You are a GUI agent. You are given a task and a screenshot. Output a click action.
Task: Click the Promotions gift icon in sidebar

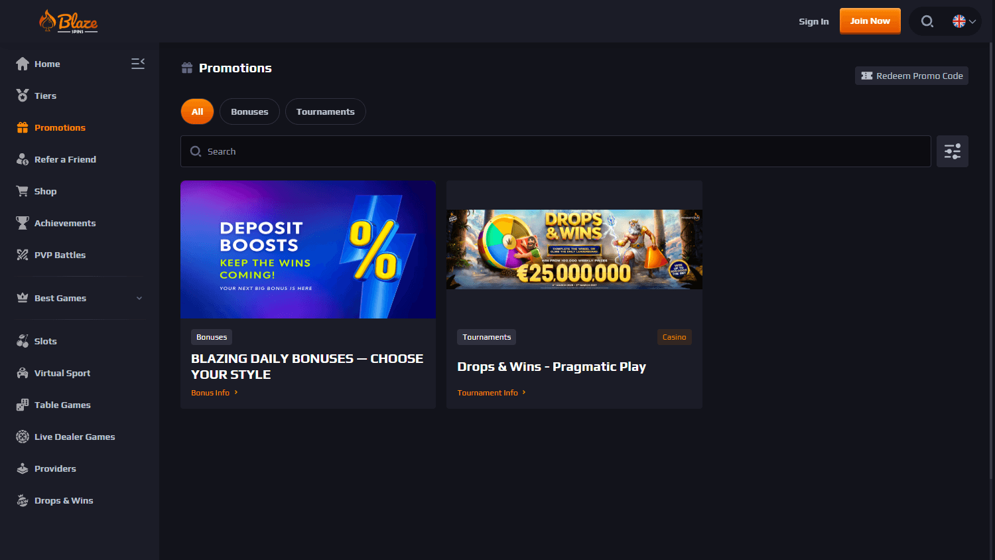click(x=23, y=127)
